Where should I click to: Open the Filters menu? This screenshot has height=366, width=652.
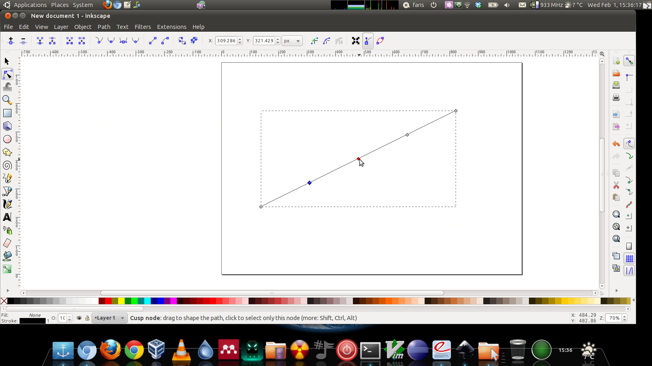[143, 27]
